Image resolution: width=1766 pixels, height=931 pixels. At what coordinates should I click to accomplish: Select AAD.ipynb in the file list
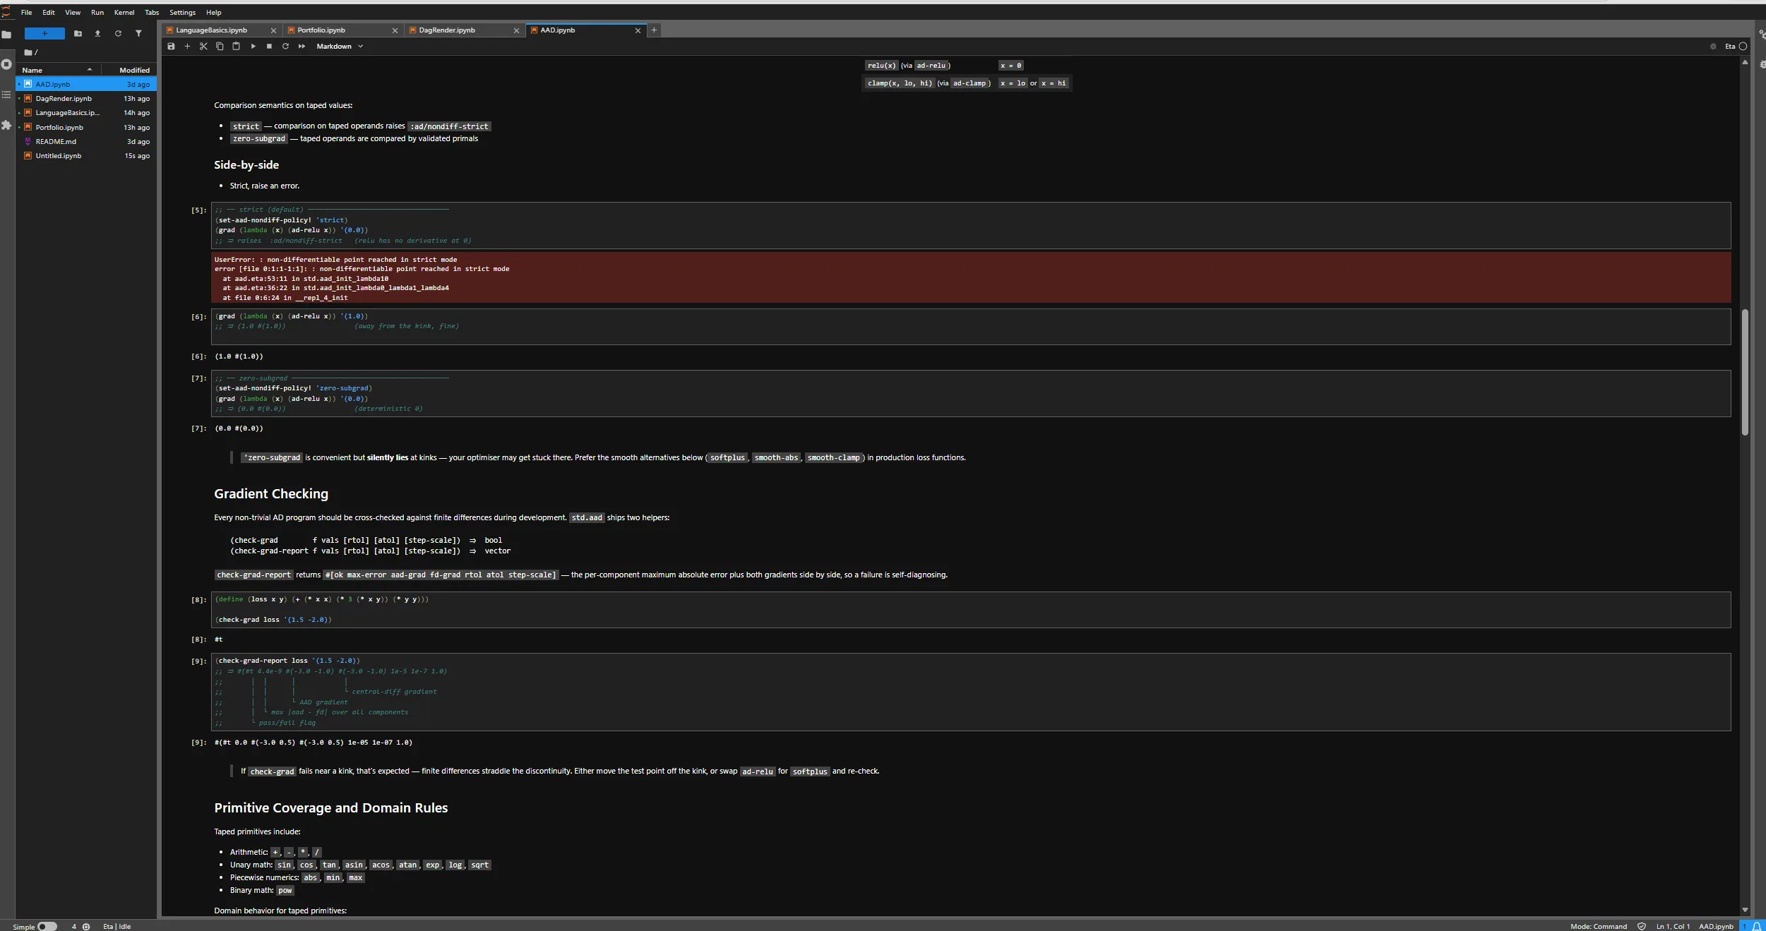[x=86, y=84]
